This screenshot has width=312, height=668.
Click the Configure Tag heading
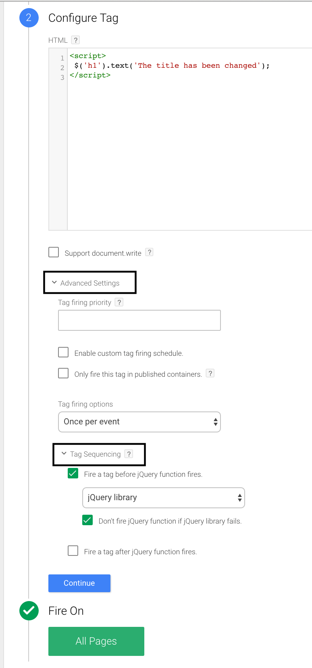[x=83, y=18]
